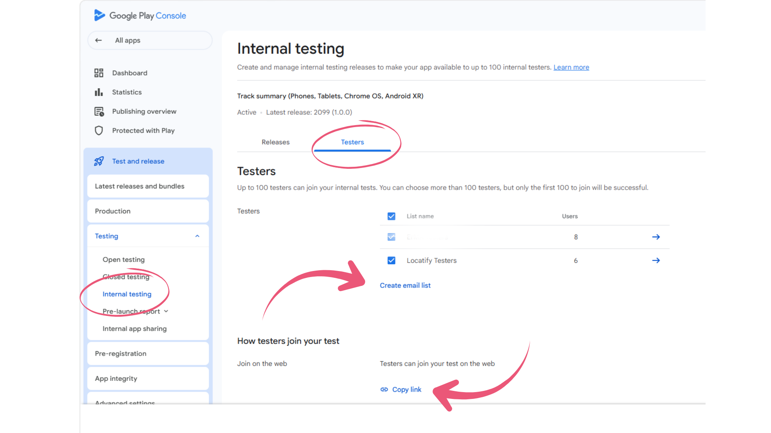771x433 pixels.
Task: Click Latest release: 2099 (1.0.0) text
Action: click(309, 112)
